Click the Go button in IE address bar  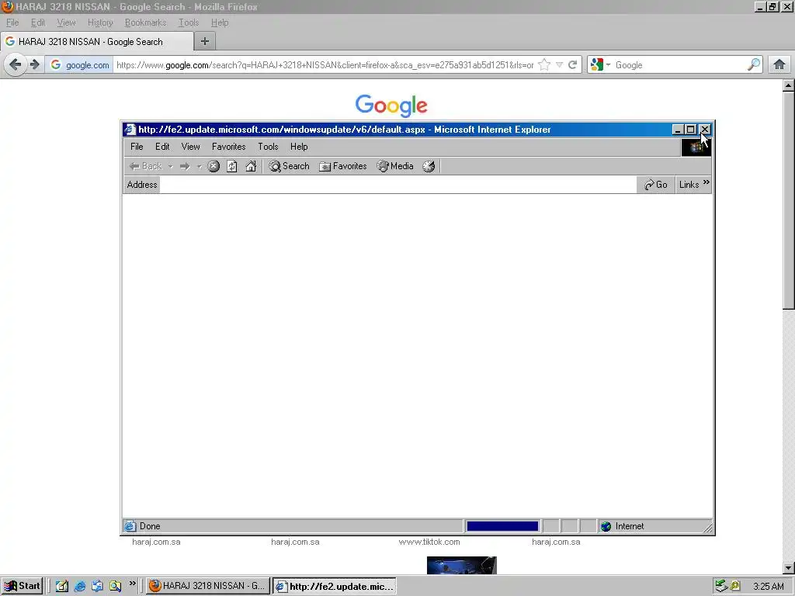655,185
